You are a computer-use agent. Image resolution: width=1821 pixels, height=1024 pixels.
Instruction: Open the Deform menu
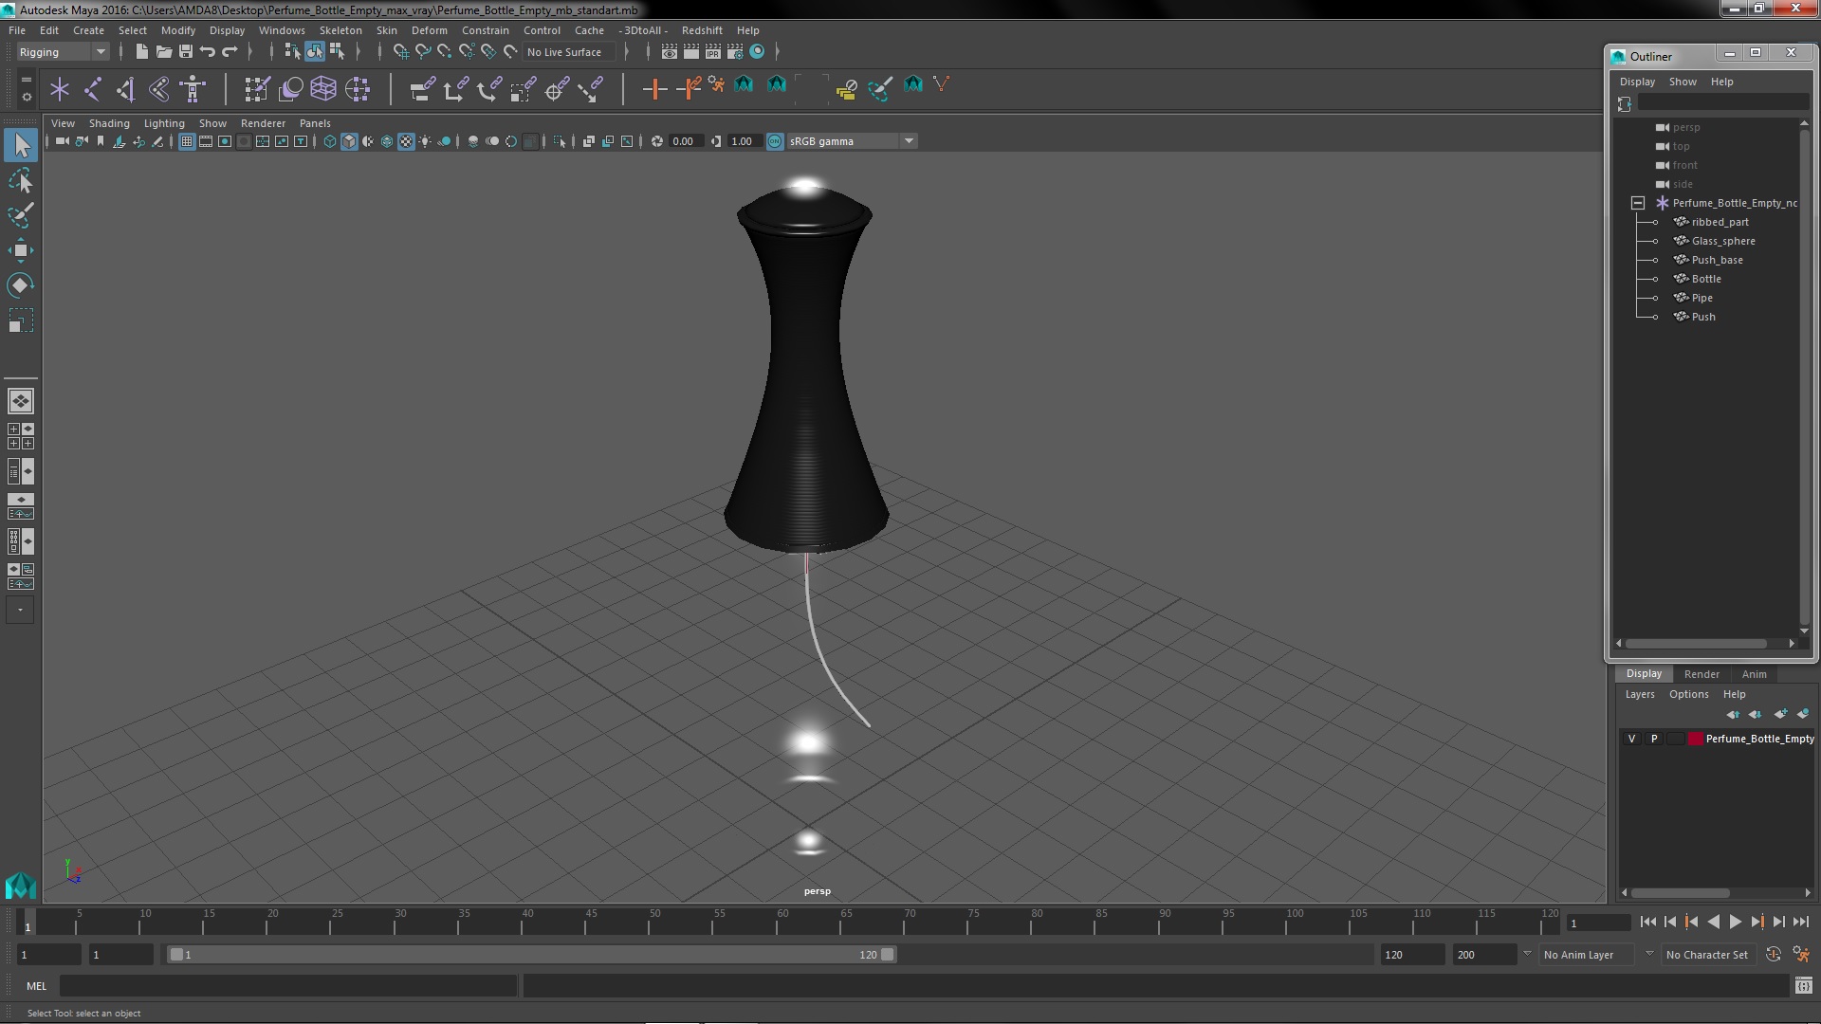click(x=429, y=30)
